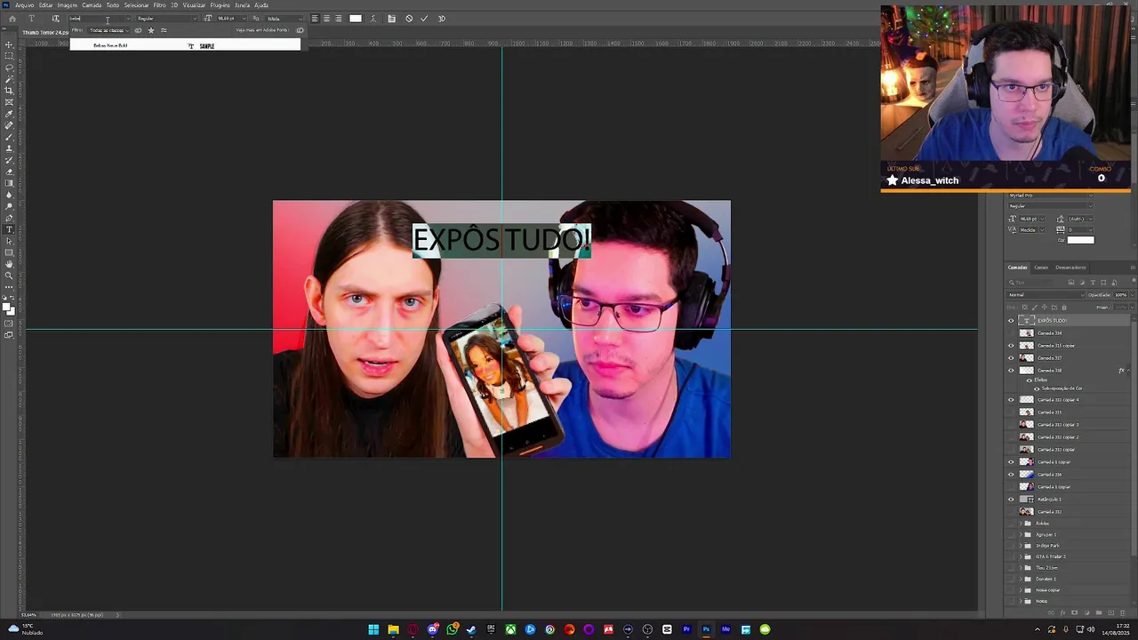
Task: Open Cor swatch in Character panel
Action: click(x=1080, y=240)
